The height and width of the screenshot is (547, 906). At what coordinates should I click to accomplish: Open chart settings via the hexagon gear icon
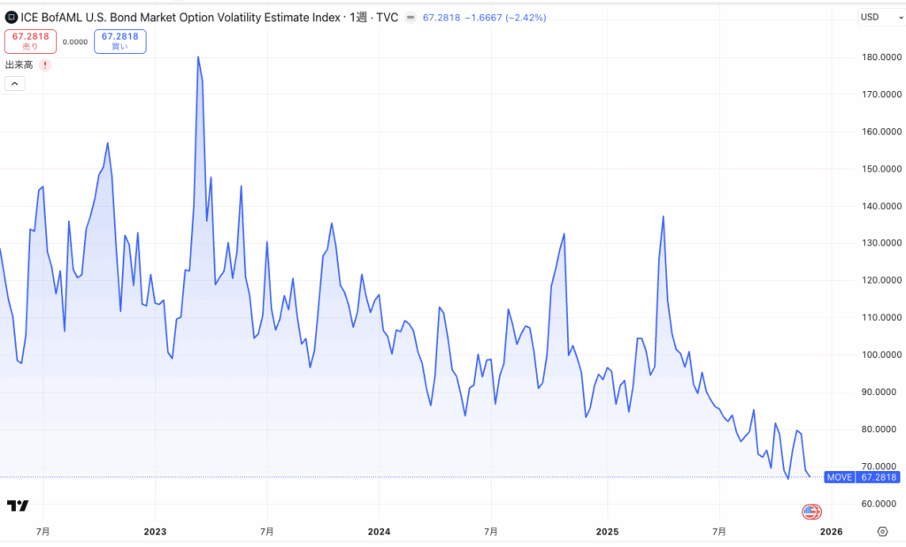click(882, 531)
